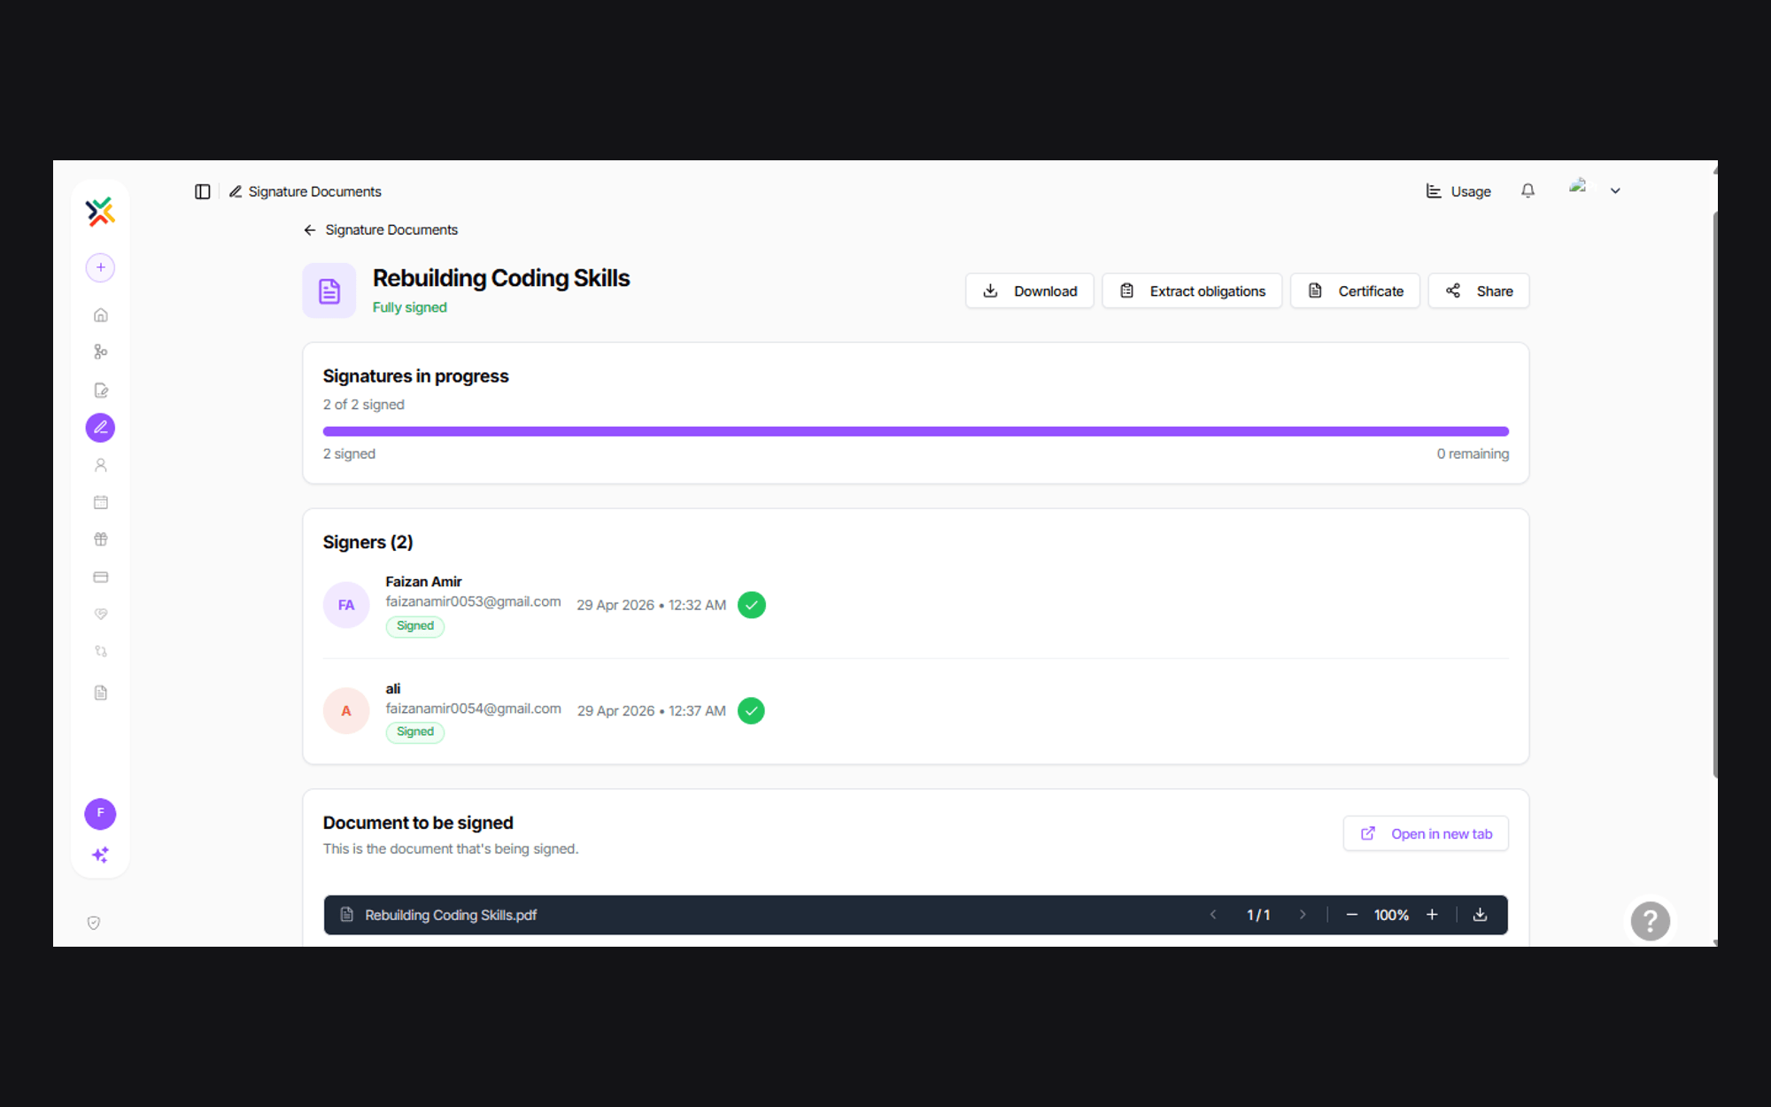Click the Signed badge under faizanamir0054@gmail.com
Viewport: 1771px width, 1107px height.
tap(415, 732)
